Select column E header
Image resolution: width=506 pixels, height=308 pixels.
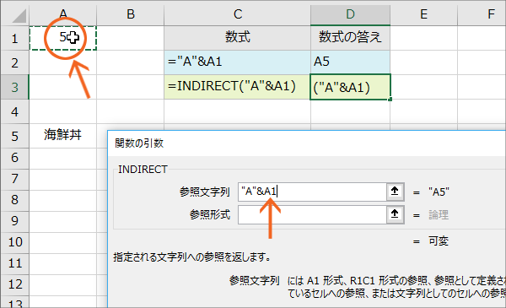point(423,14)
